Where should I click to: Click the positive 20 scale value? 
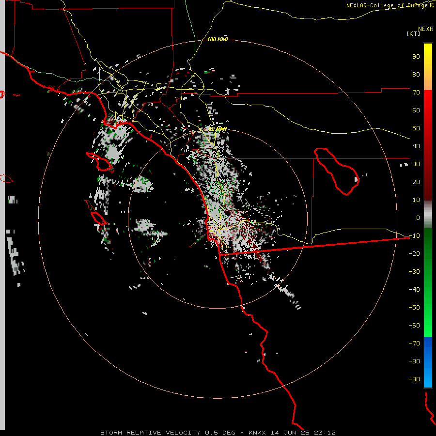pos(416,182)
